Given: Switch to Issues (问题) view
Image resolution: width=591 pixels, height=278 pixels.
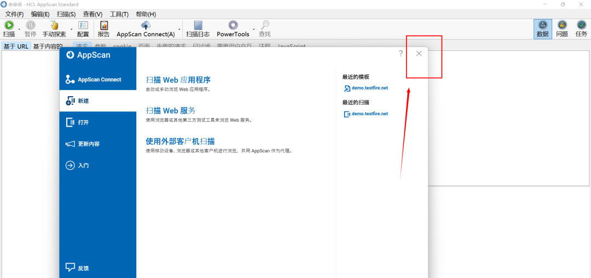Looking at the screenshot, I should [x=562, y=29].
